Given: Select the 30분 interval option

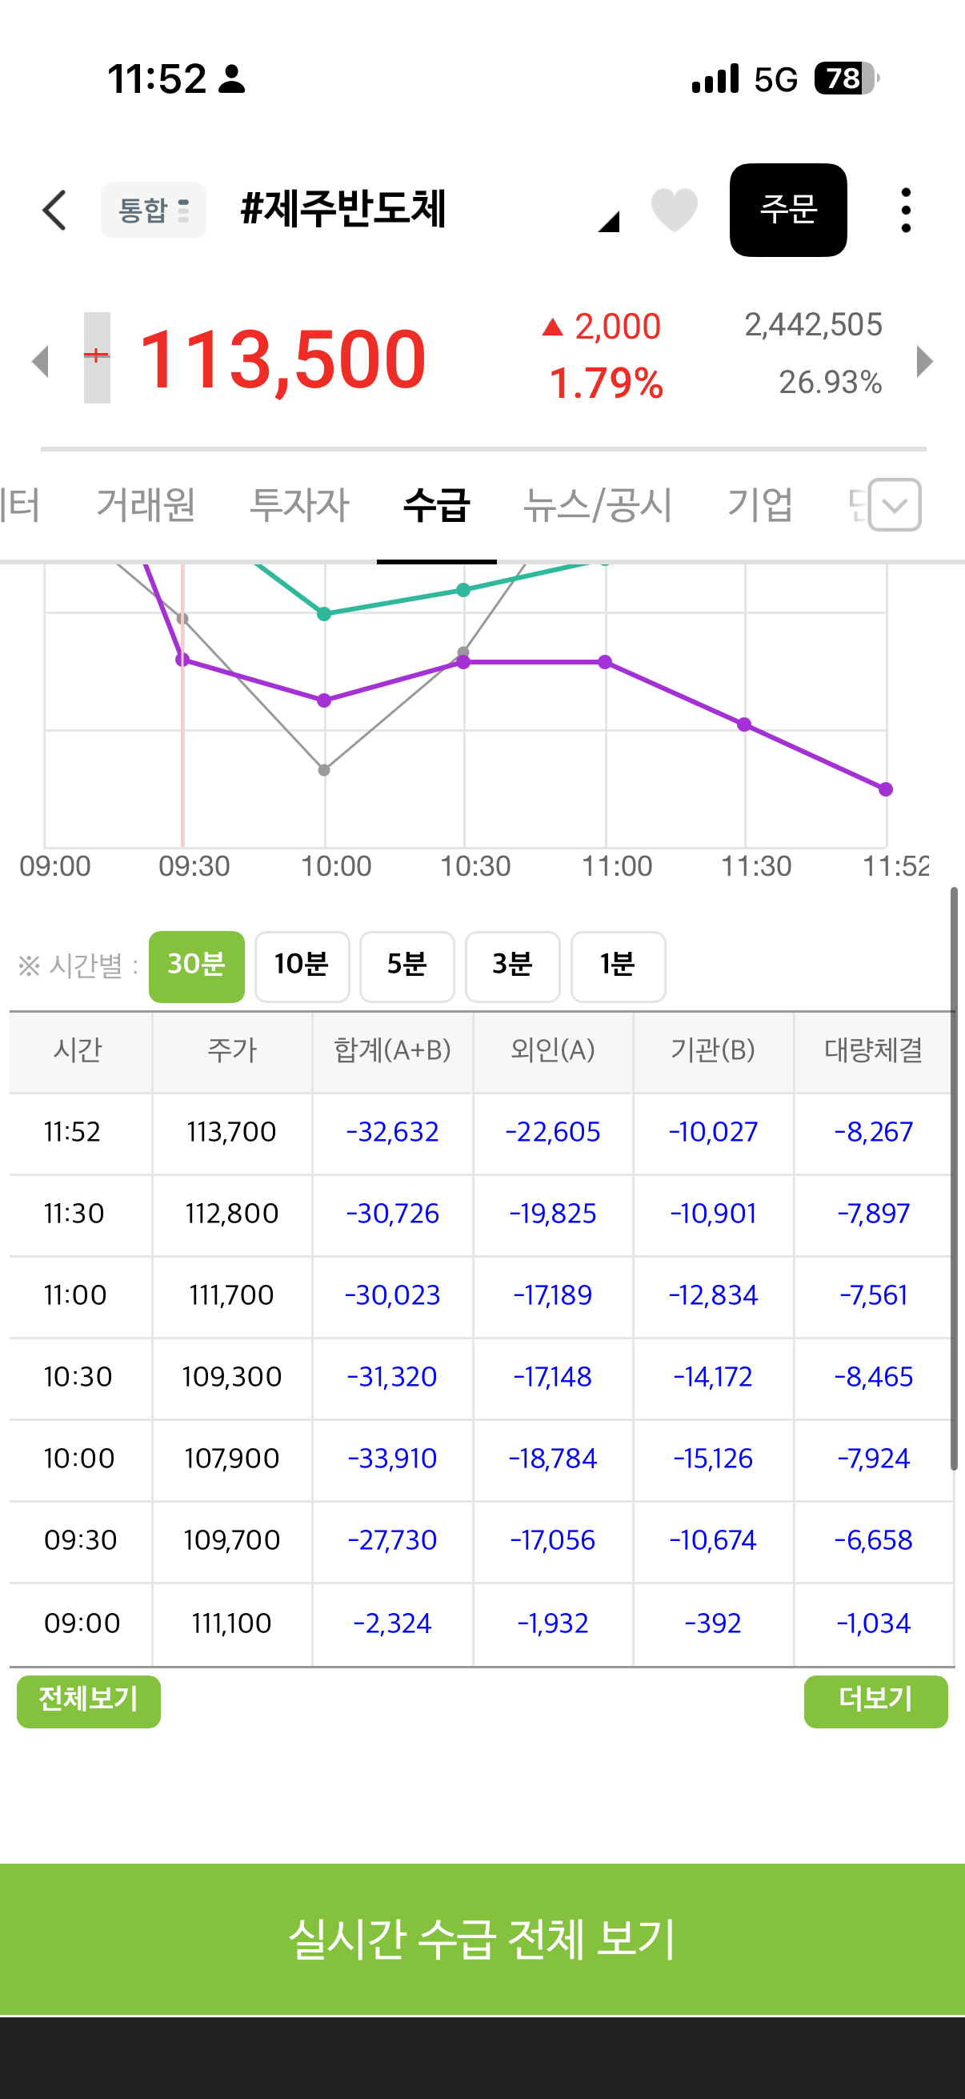Looking at the screenshot, I should [x=196, y=966].
